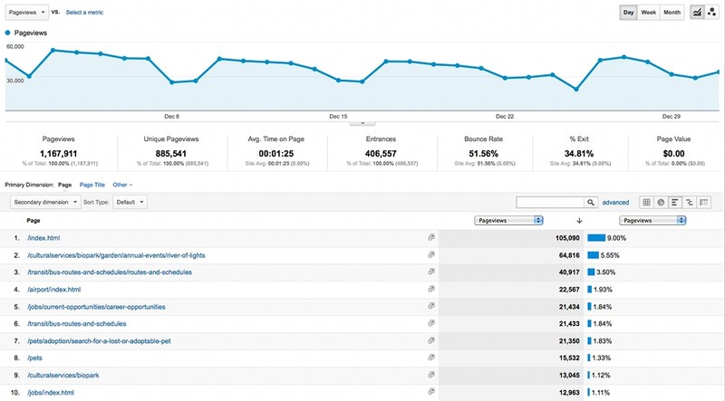Select the pie chart percentage view
Screen dimensions: 725x401
[662, 203]
